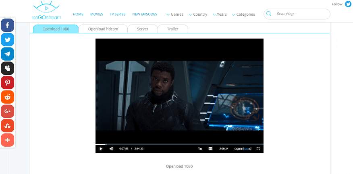Share the page on StumbleUpon
This screenshot has height=174, width=353.
tap(7, 126)
